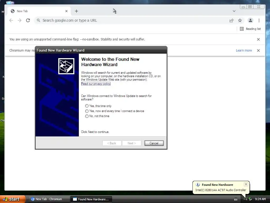Screen dimensions: 270x203
Task: Click the system tray clock
Action: point(260,199)
